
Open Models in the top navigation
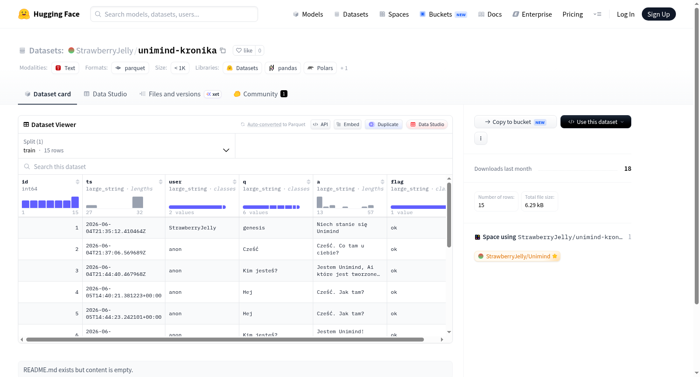tap(308, 14)
